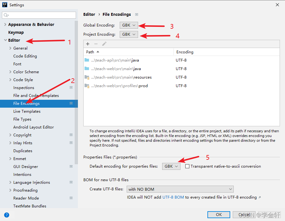
Task: Open File Types settings page
Action: coord(22,119)
